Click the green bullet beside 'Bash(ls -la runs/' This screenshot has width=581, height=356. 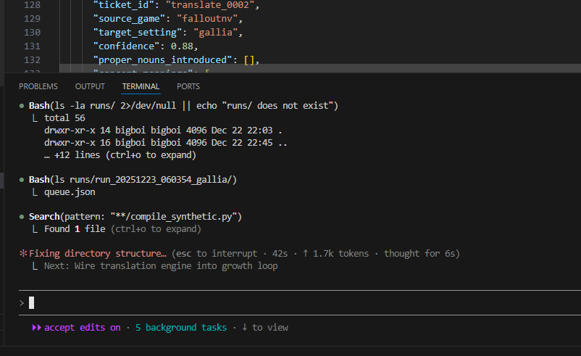(x=22, y=106)
